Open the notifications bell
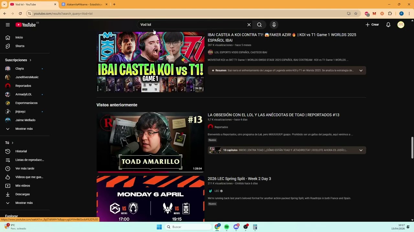Image resolution: width=414 pixels, height=232 pixels. click(388, 25)
